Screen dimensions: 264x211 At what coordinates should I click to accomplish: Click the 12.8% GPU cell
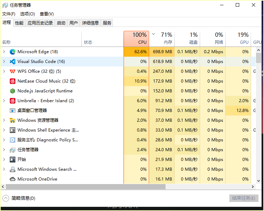tap(238, 111)
